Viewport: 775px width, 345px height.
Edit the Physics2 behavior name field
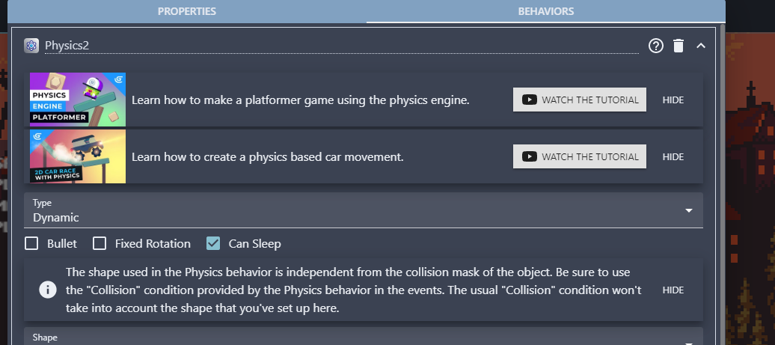pyautogui.click(x=342, y=46)
